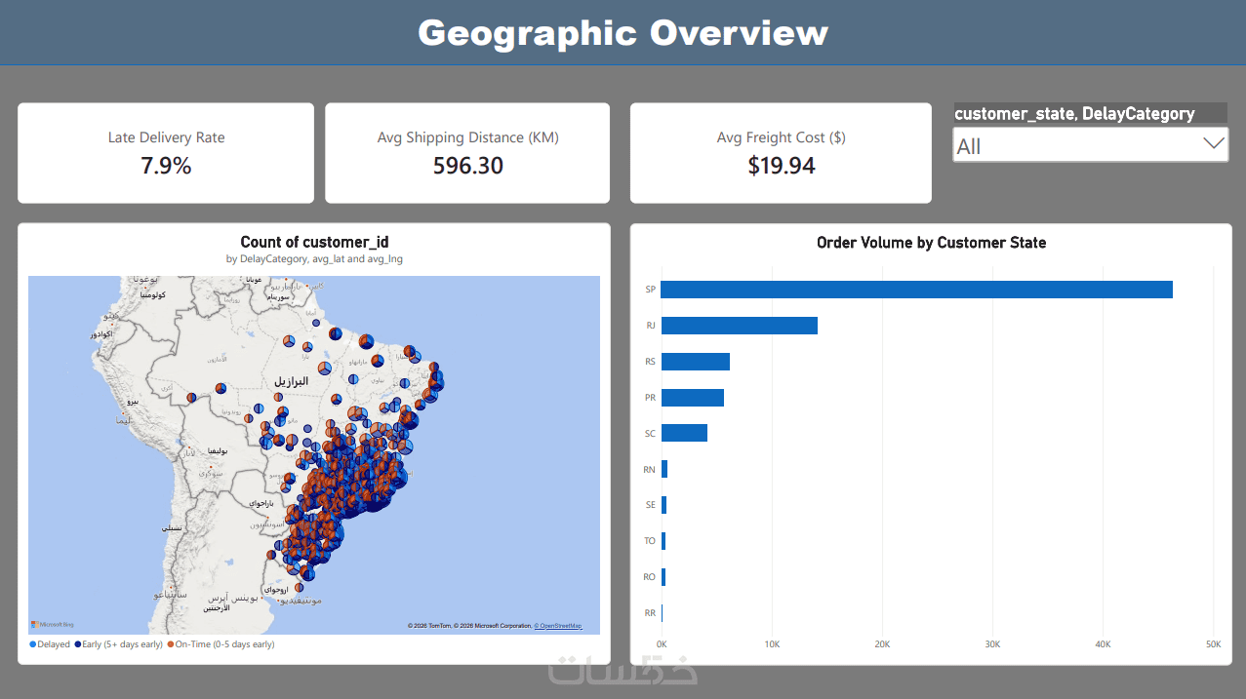Screen dimensions: 1246x699
Task: Select the RS bar in the chart
Action: pos(695,362)
